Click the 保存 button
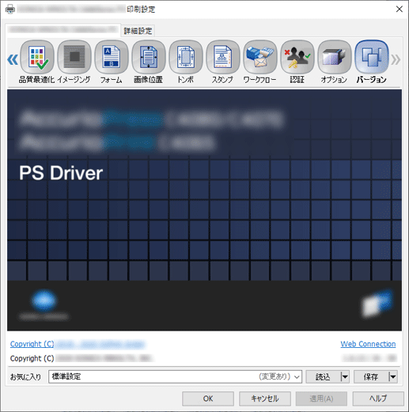409x412 pixels. pos(371,376)
